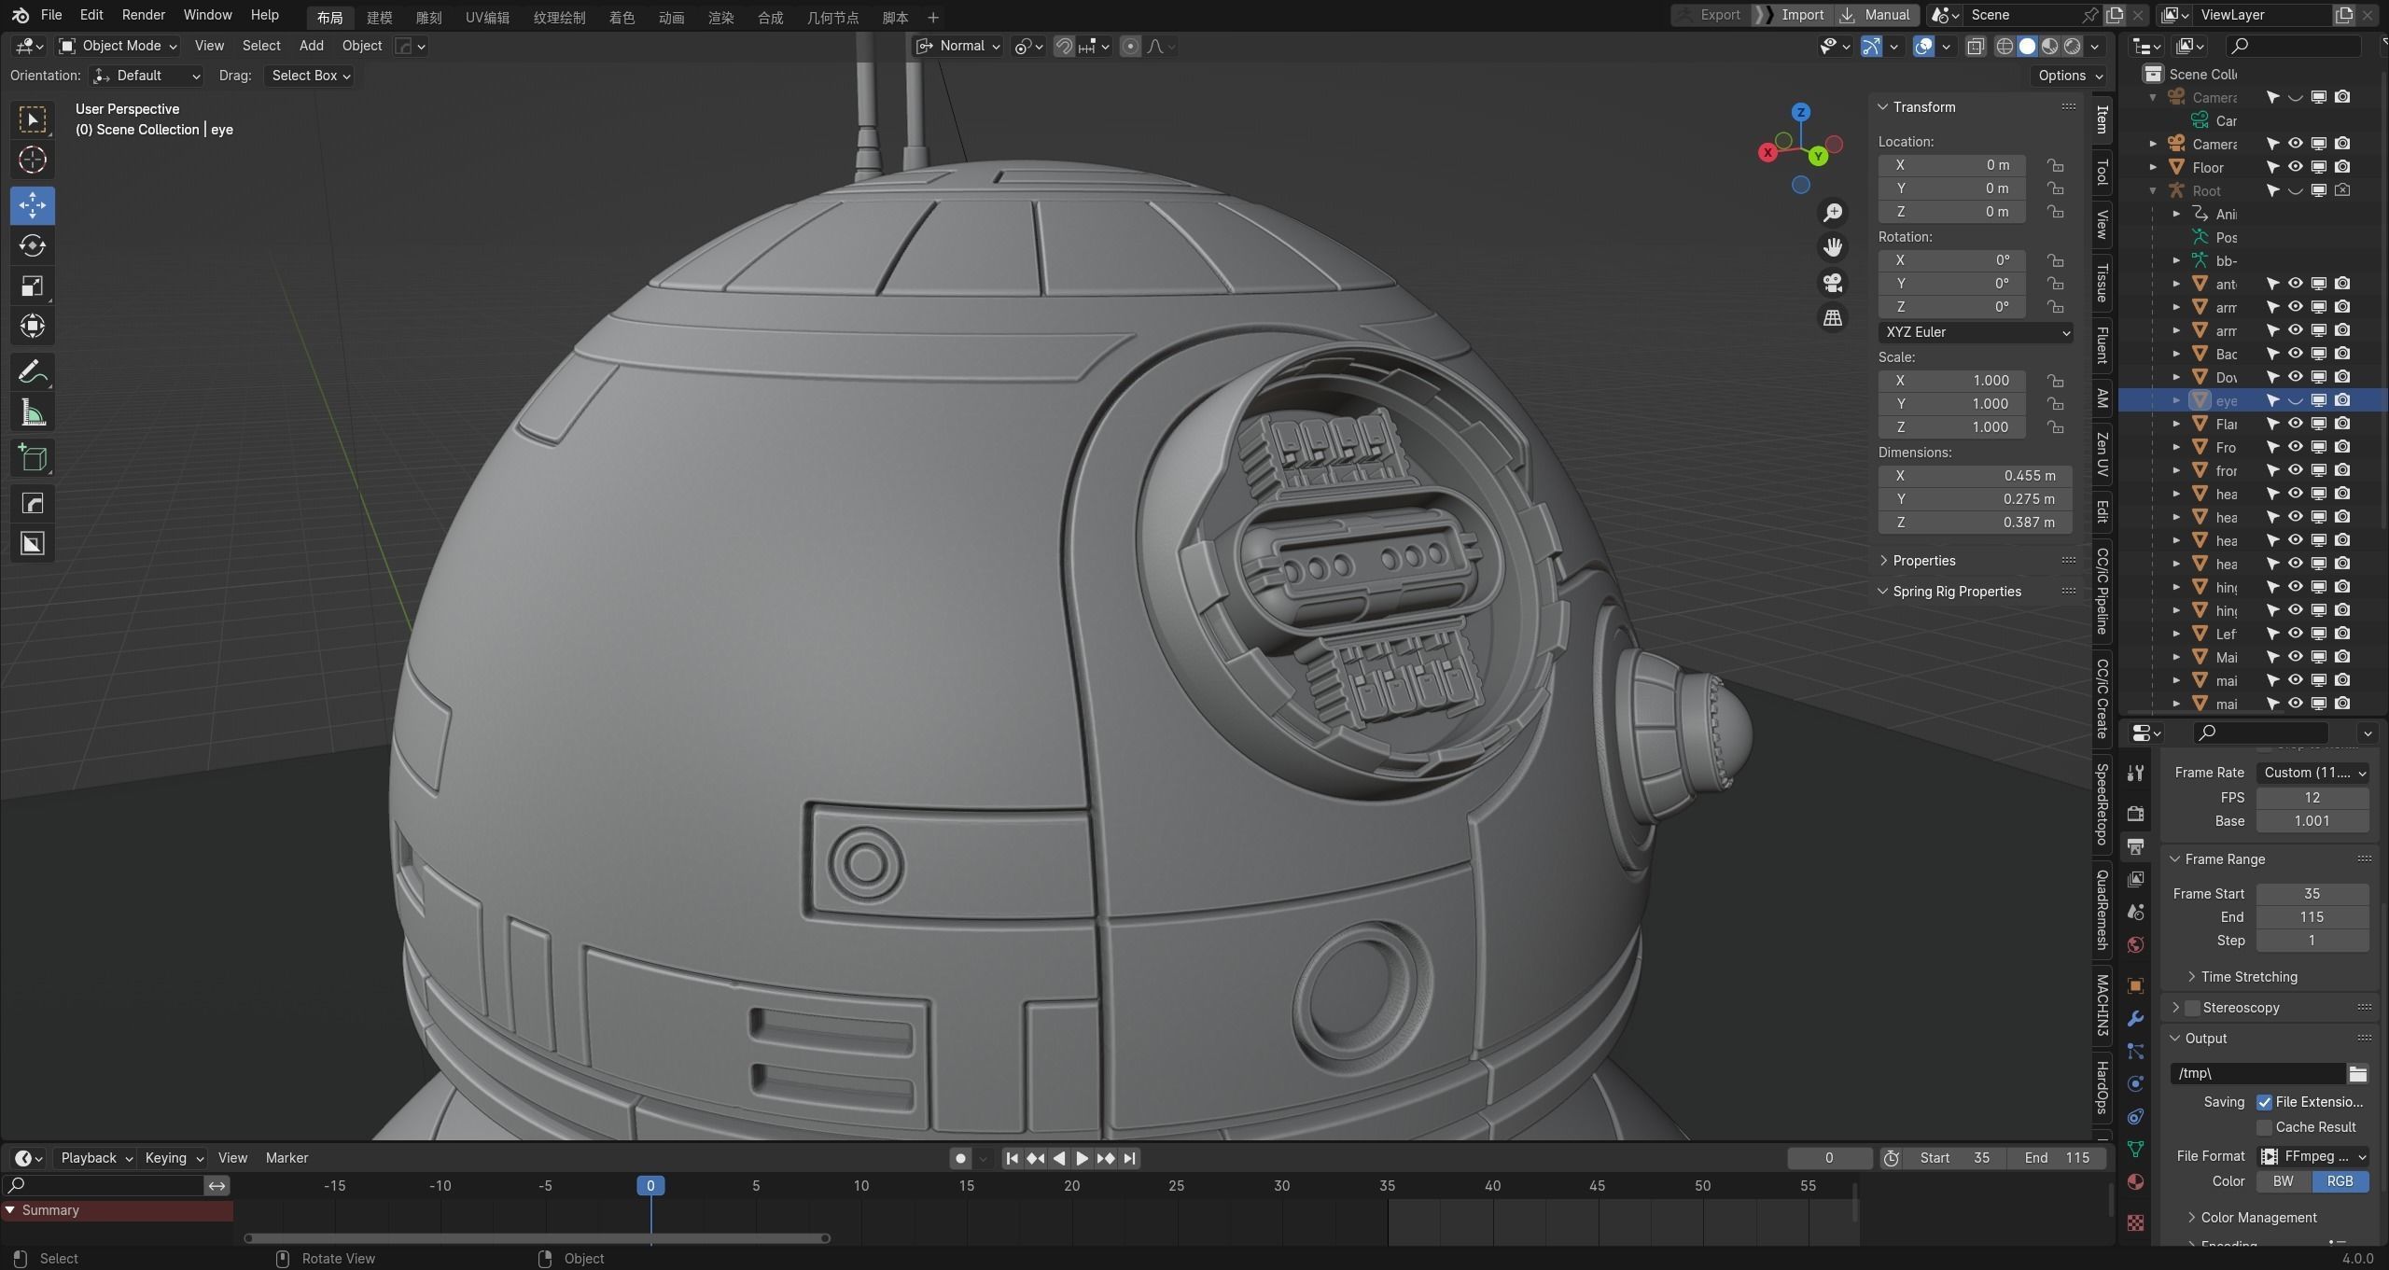Switch to solid viewport shading

click(x=2027, y=46)
